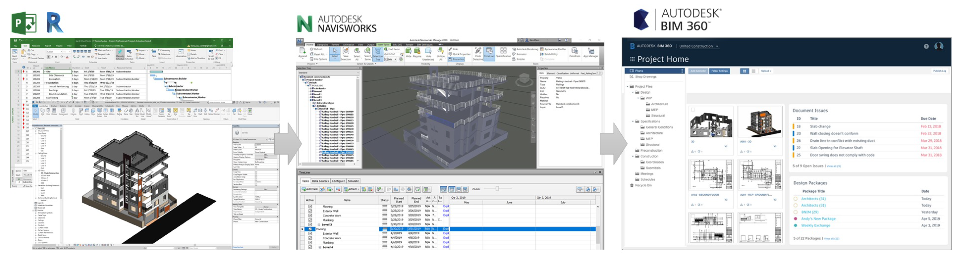Open the Upload dropdown in BIM 360
Image resolution: width=961 pixels, height=263 pixels.
pos(766,71)
